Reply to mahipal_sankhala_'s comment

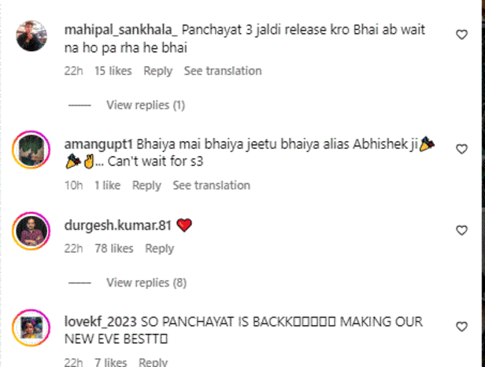(157, 71)
